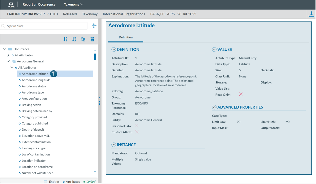Click the download icon at top right
This screenshot has height=184, width=316.
(x=311, y=14)
